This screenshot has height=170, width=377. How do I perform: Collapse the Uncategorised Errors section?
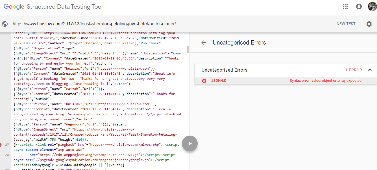(370, 70)
